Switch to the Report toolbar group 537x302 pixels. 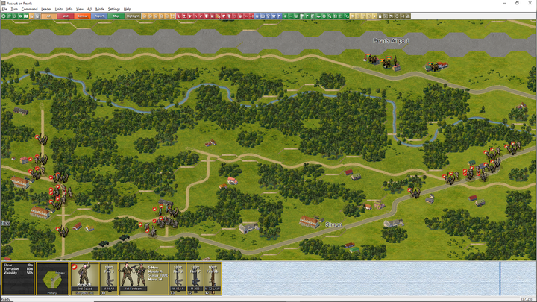pyautogui.click(x=99, y=16)
